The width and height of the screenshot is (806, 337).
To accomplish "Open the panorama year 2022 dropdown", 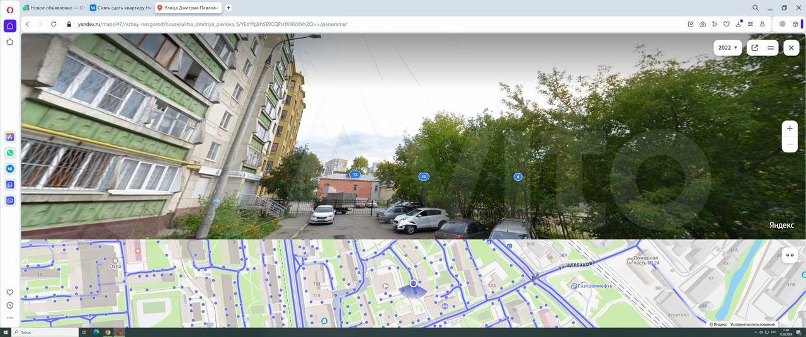I will pyautogui.click(x=727, y=48).
